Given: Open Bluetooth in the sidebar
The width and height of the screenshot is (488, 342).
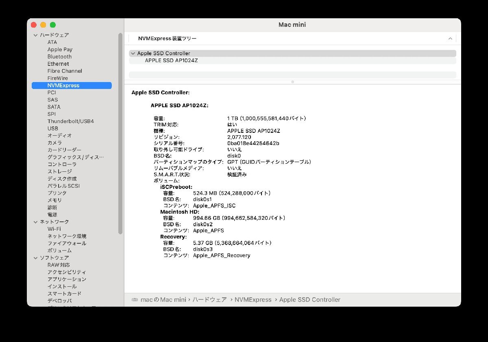Looking at the screenshot, I should pyautogui.click(x=59, y=57).
